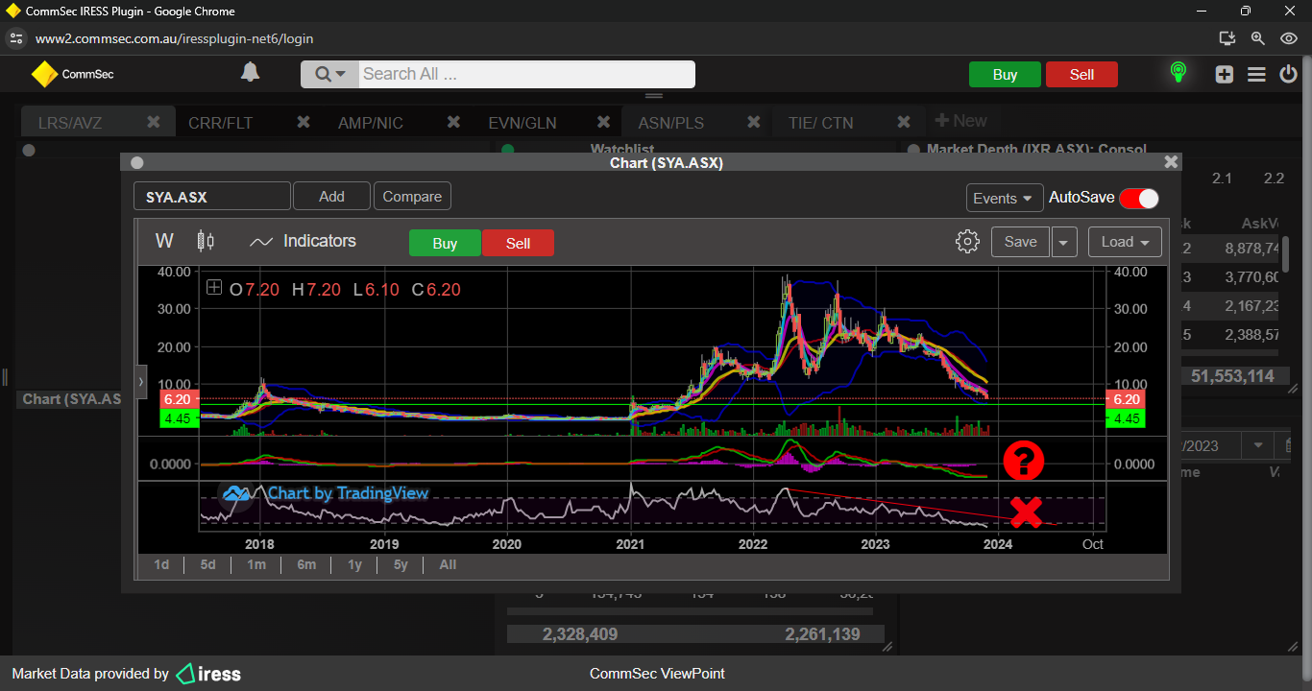Open the W interval selector
This screenshot has width=1312, height=691.
tap(164, 241)
